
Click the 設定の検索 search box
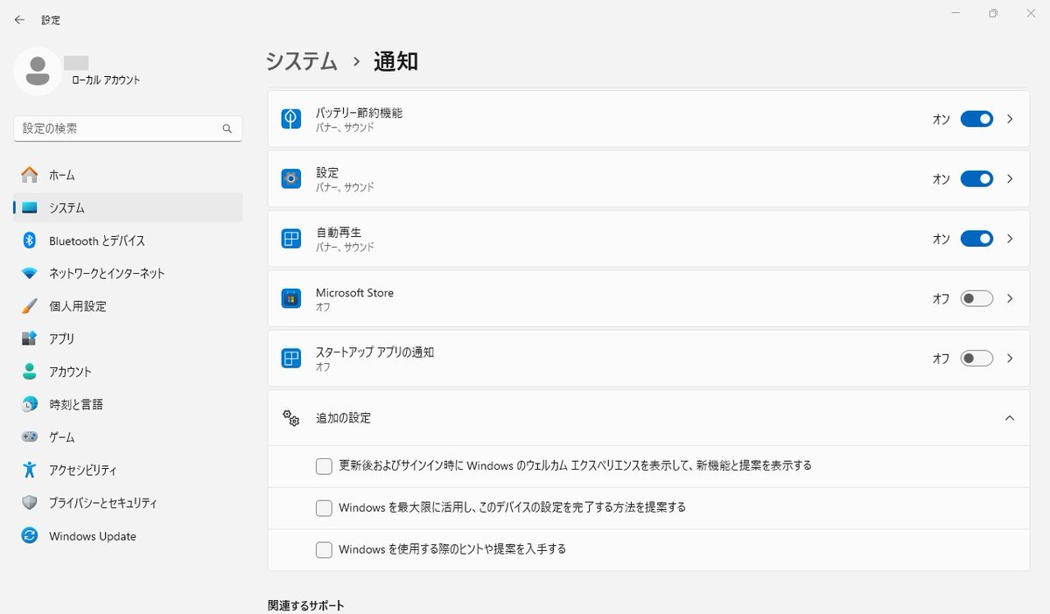point(128,129)
